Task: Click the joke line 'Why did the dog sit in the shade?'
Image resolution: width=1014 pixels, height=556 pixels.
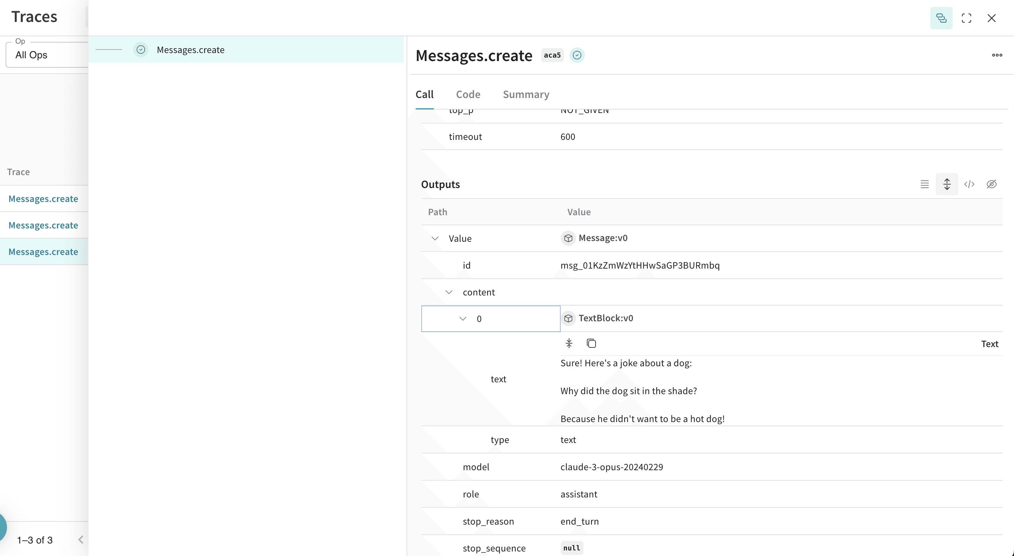Action: [x=629, y=391]
